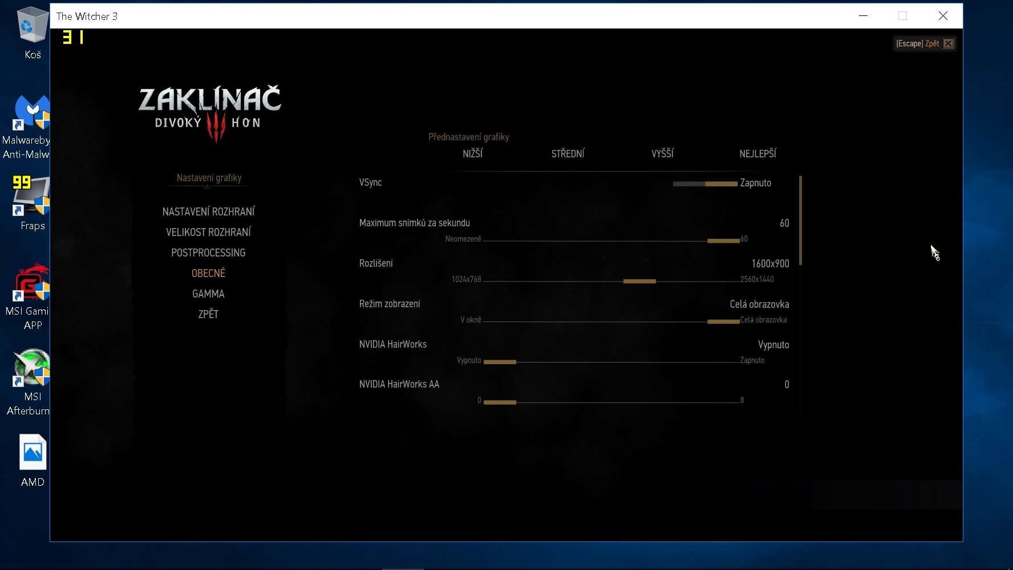Select the STŘEDNÍ graphics preset
The image size is (1013, 570).
point(568,153)
